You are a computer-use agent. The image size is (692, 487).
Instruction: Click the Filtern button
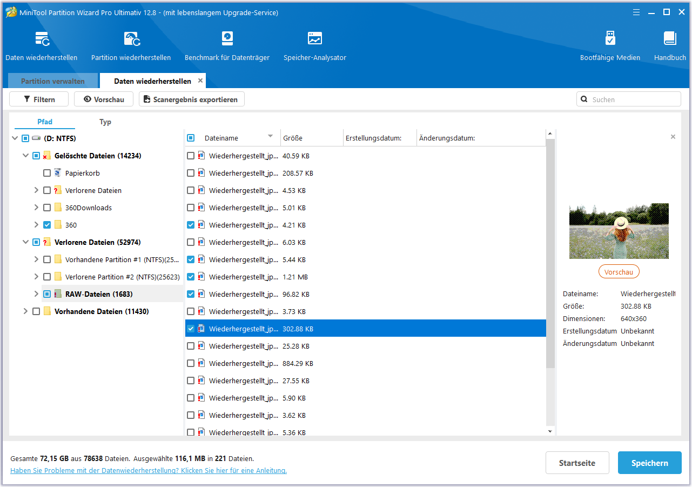[39, 99]
